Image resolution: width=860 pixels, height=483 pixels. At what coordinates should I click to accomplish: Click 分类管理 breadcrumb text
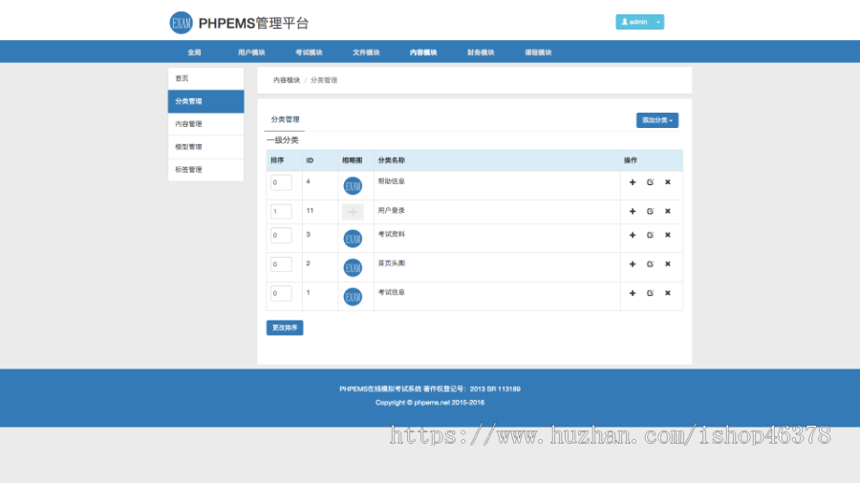324,80
